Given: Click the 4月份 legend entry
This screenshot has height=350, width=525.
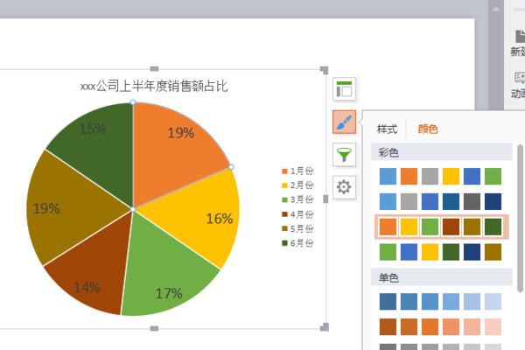Looking at the screenshot, I should 297,214.
